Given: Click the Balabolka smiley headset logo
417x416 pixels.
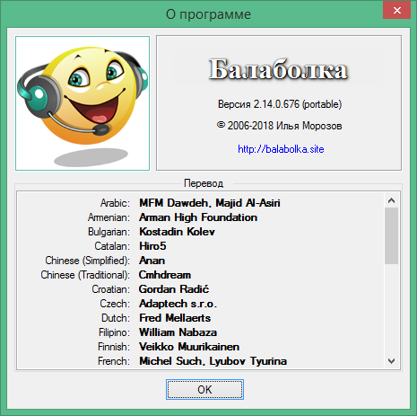Looking at the screenshot, I should [x=83, y=103].
